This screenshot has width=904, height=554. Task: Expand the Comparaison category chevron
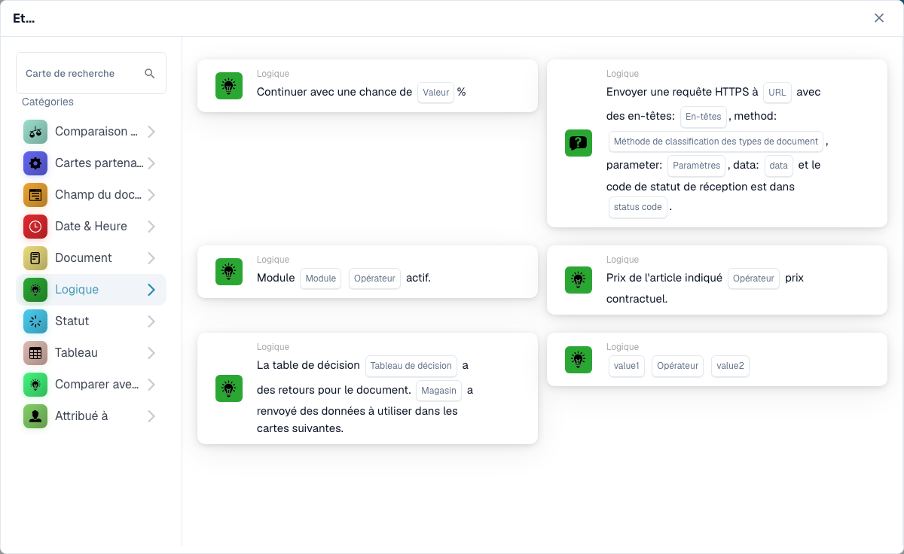(x=151, y=132)
